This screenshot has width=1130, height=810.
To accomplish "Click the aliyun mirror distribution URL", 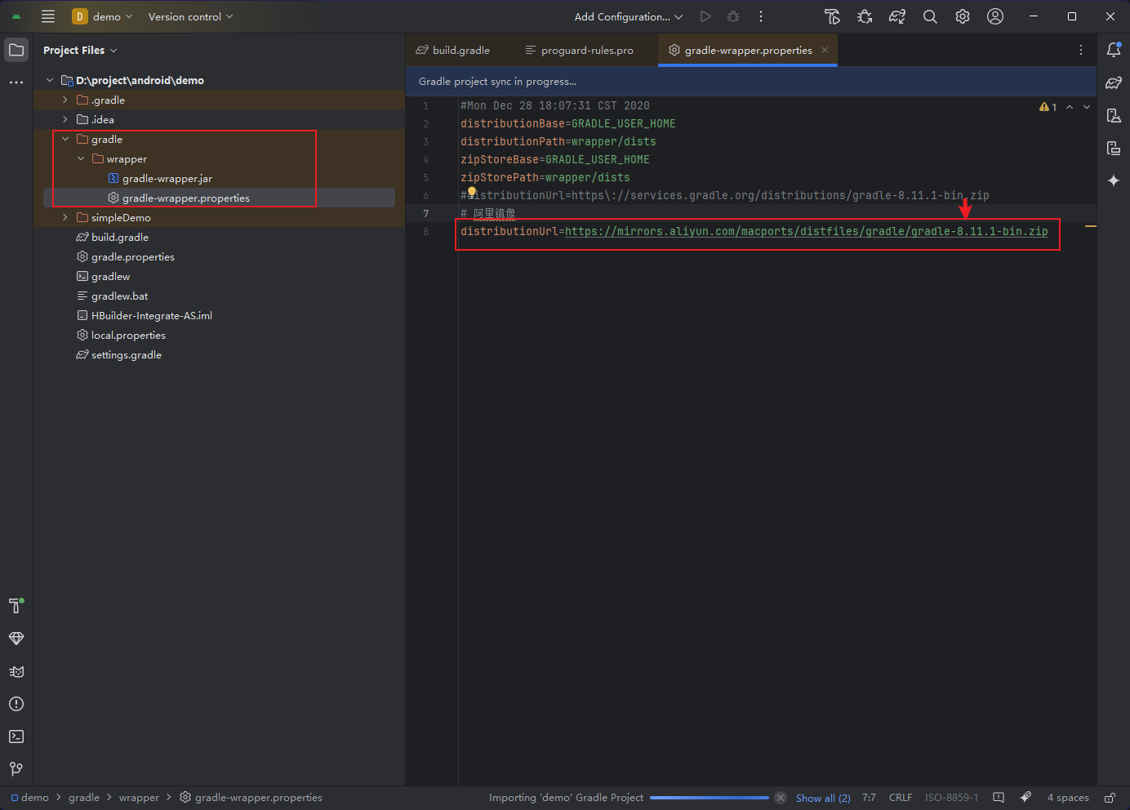I will 806,232.
